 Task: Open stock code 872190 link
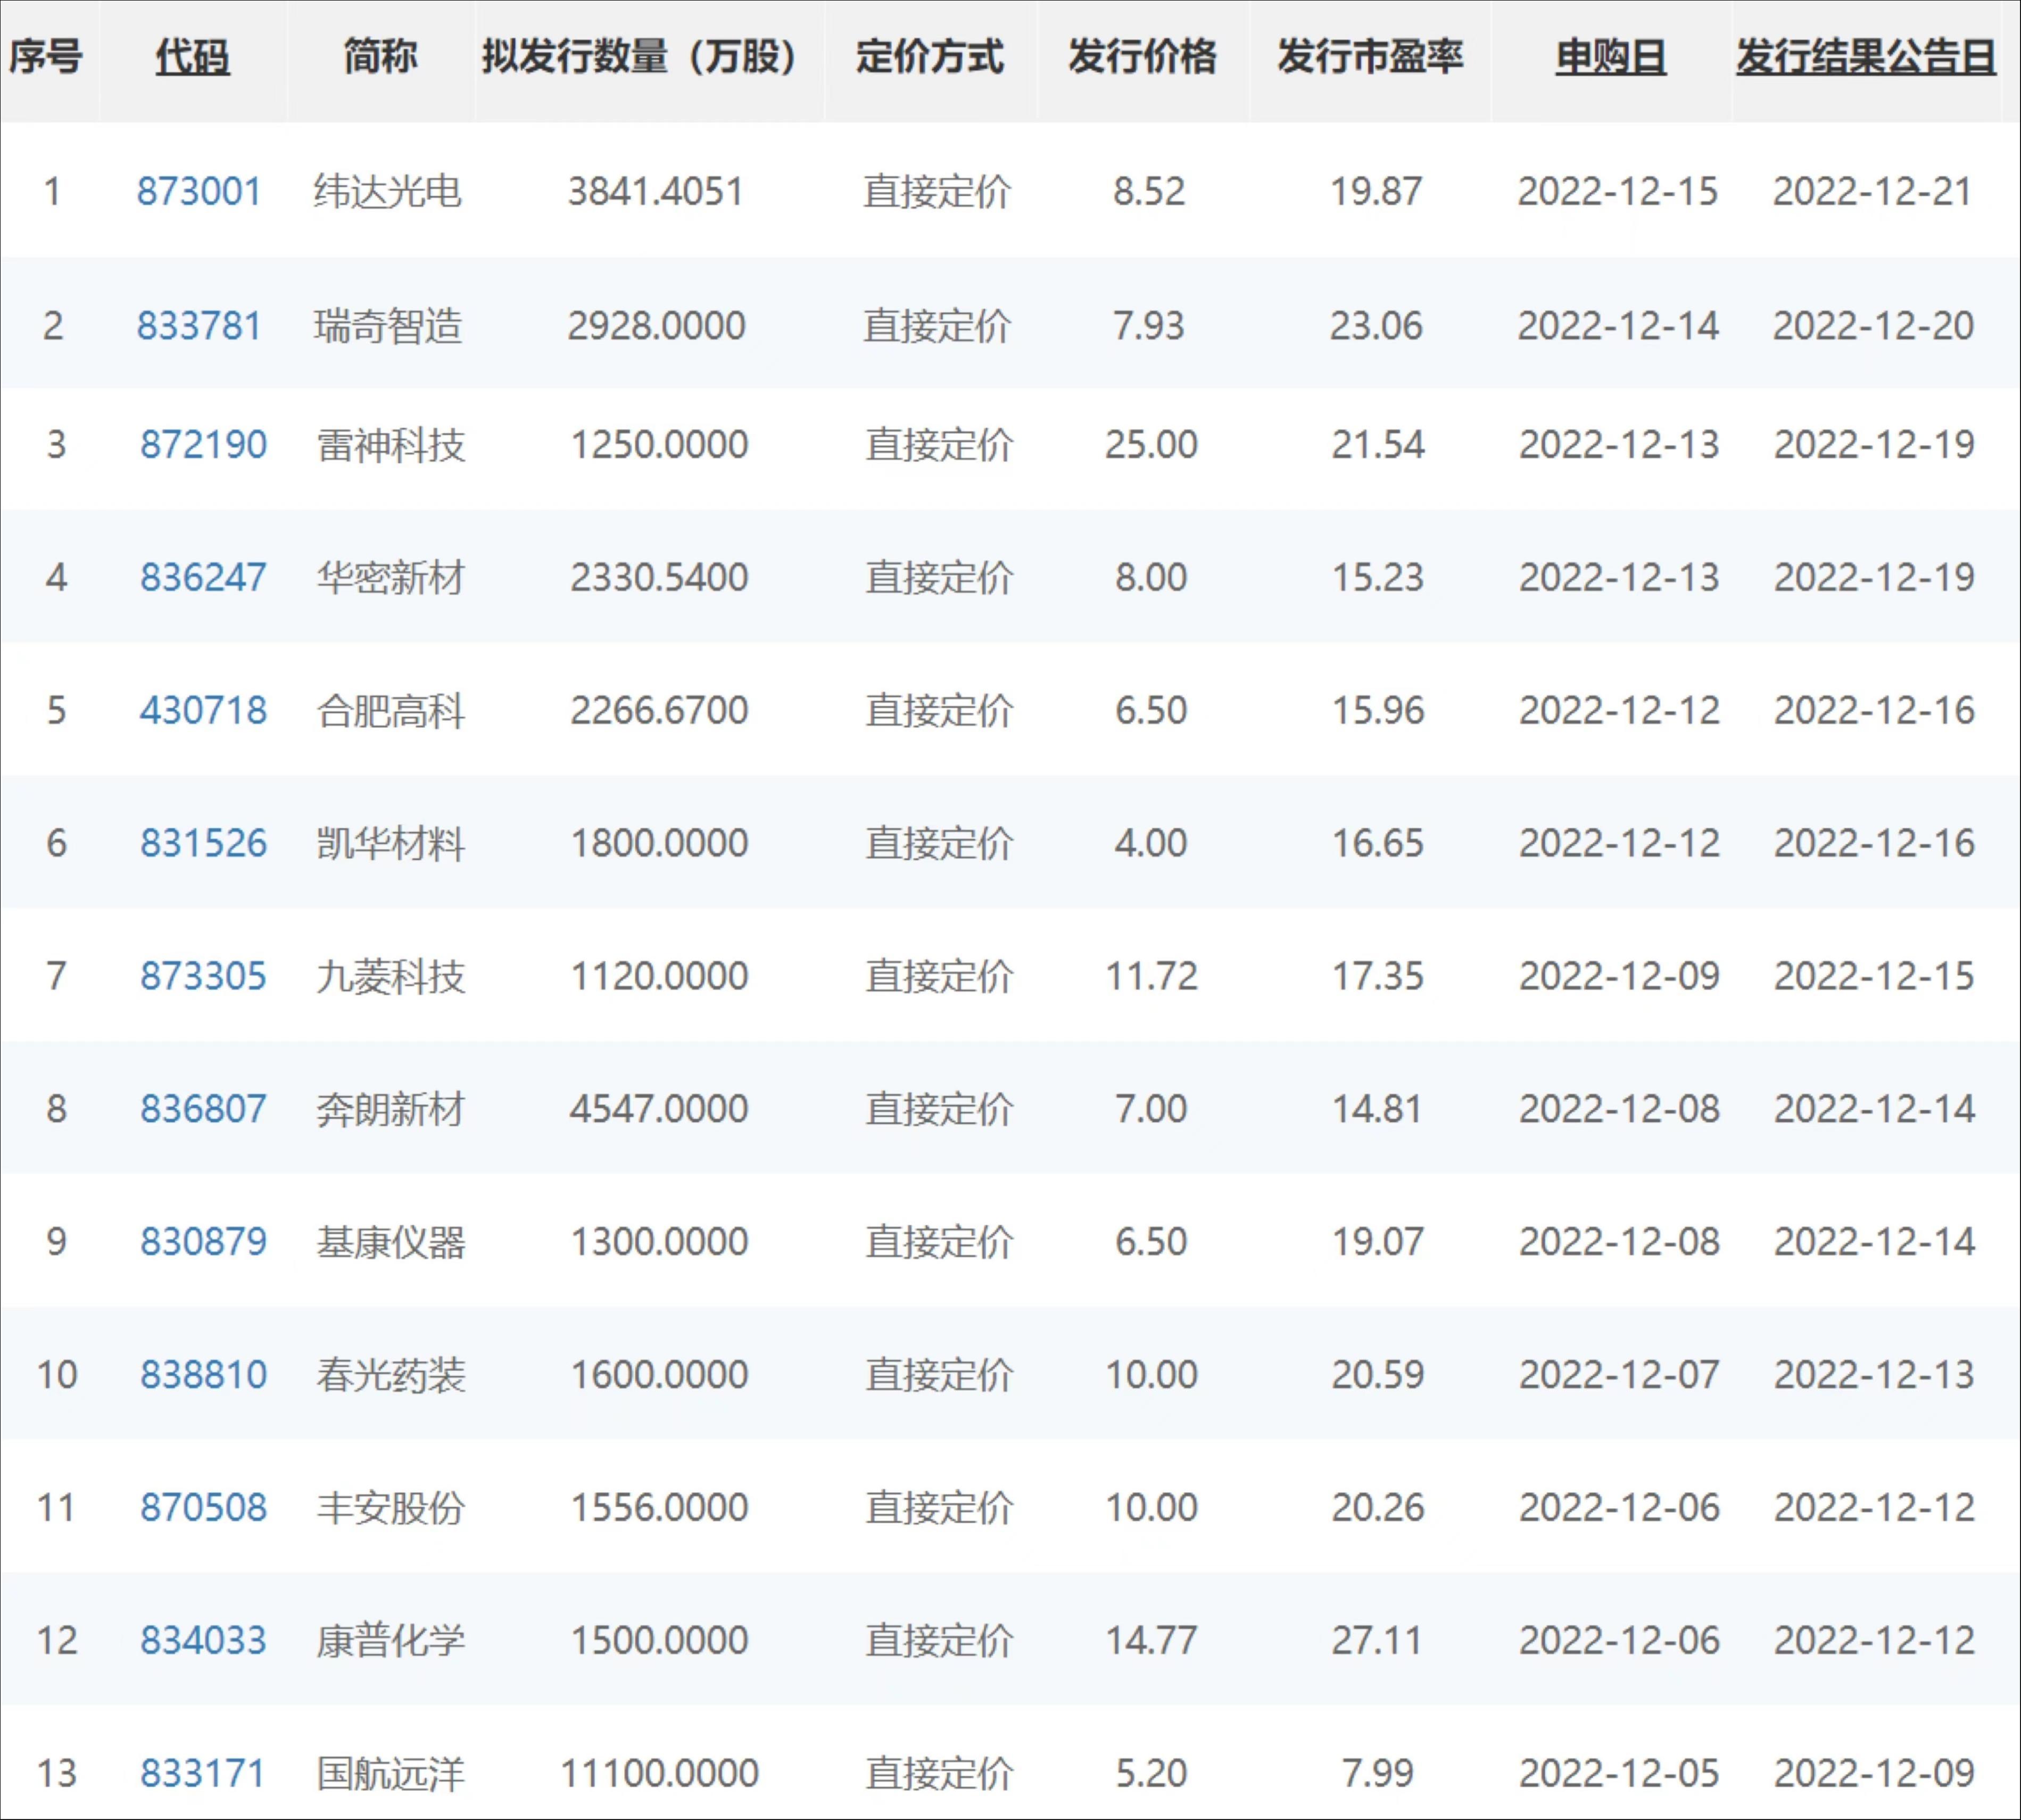tap(203, 444)
